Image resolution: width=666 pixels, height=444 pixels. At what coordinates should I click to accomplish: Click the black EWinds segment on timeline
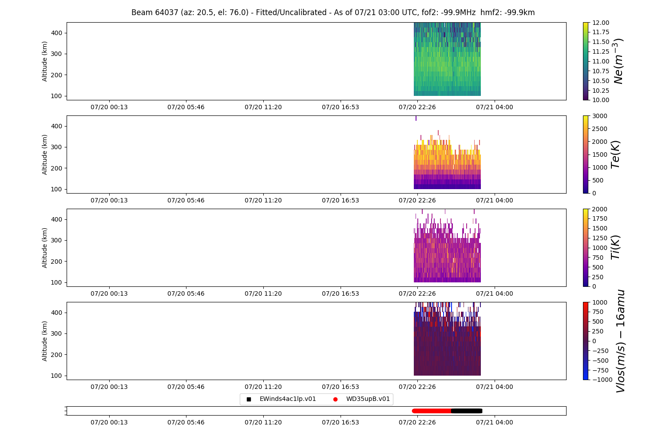467,411
